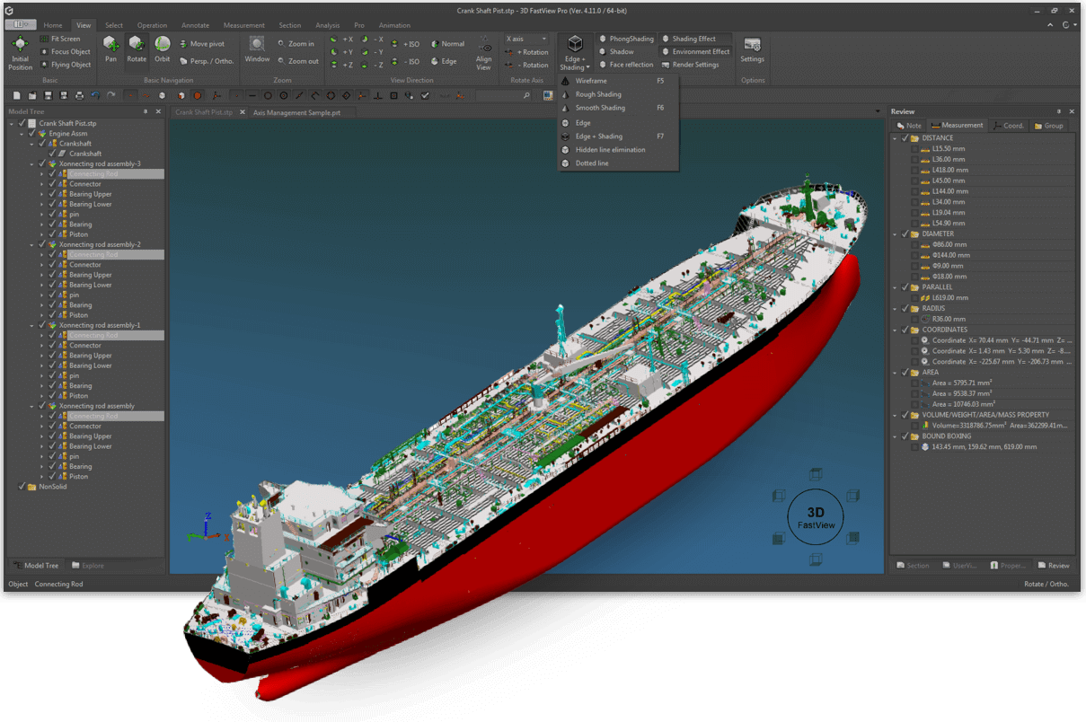The image size is (1086, 722).
Task: Toggle PhongShading option
Action: pos(627,39)
